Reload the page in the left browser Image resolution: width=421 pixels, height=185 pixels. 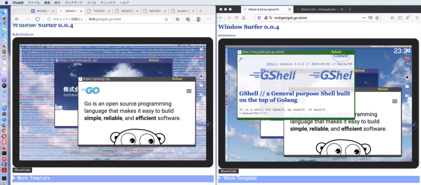37,19
